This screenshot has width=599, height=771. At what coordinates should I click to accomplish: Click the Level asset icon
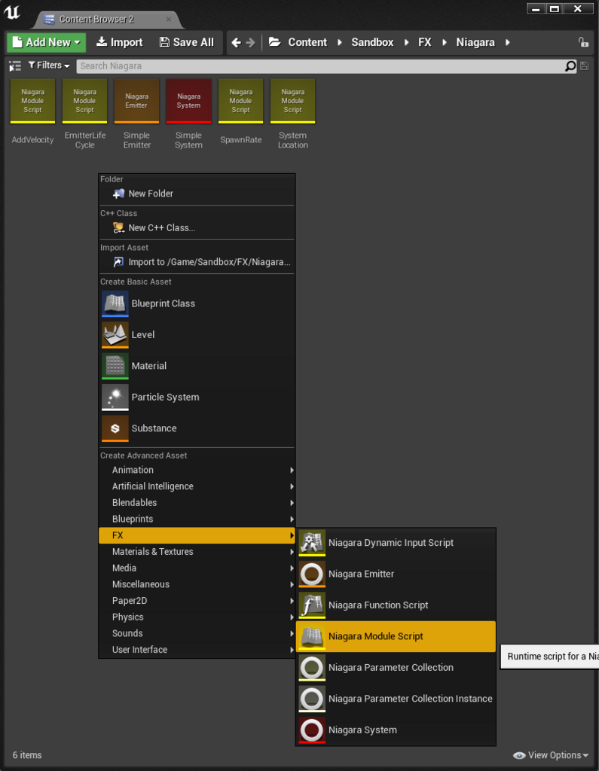115,335
